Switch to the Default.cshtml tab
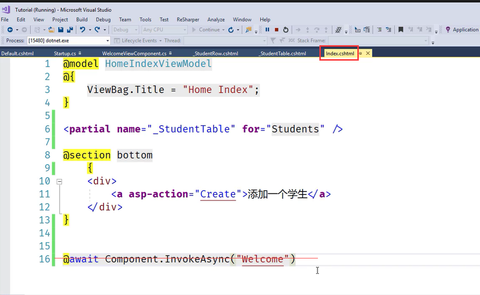This screenshot has height=295, width=480. 17,53
